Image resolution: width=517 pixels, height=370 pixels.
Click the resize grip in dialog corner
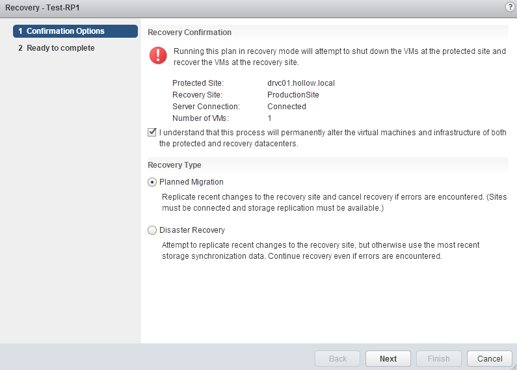click(512, 366)
